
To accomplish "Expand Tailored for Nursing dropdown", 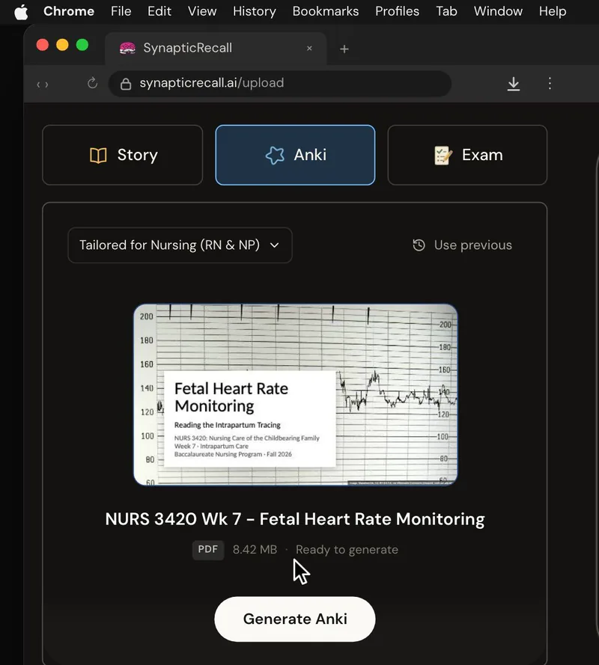I will pos(180,245).
